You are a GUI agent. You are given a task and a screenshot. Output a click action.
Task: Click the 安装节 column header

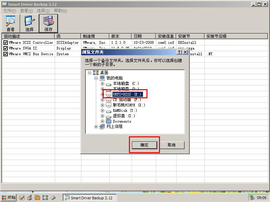pos(190,36)
